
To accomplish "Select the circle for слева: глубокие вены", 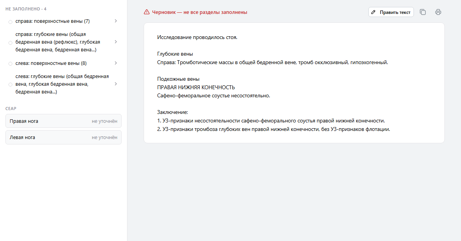I will tap(10, 85).
